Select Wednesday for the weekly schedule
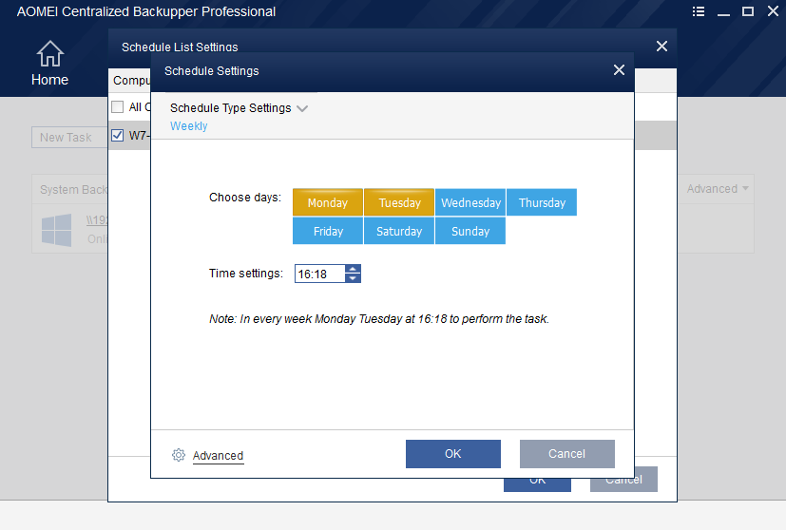This screenshot has height=530, width=786. pyautogui.click(x=470, y=202)
